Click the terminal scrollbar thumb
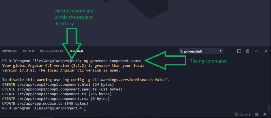Screen dimensions: 271x118 pyautogui.click(x=269, y=107)
